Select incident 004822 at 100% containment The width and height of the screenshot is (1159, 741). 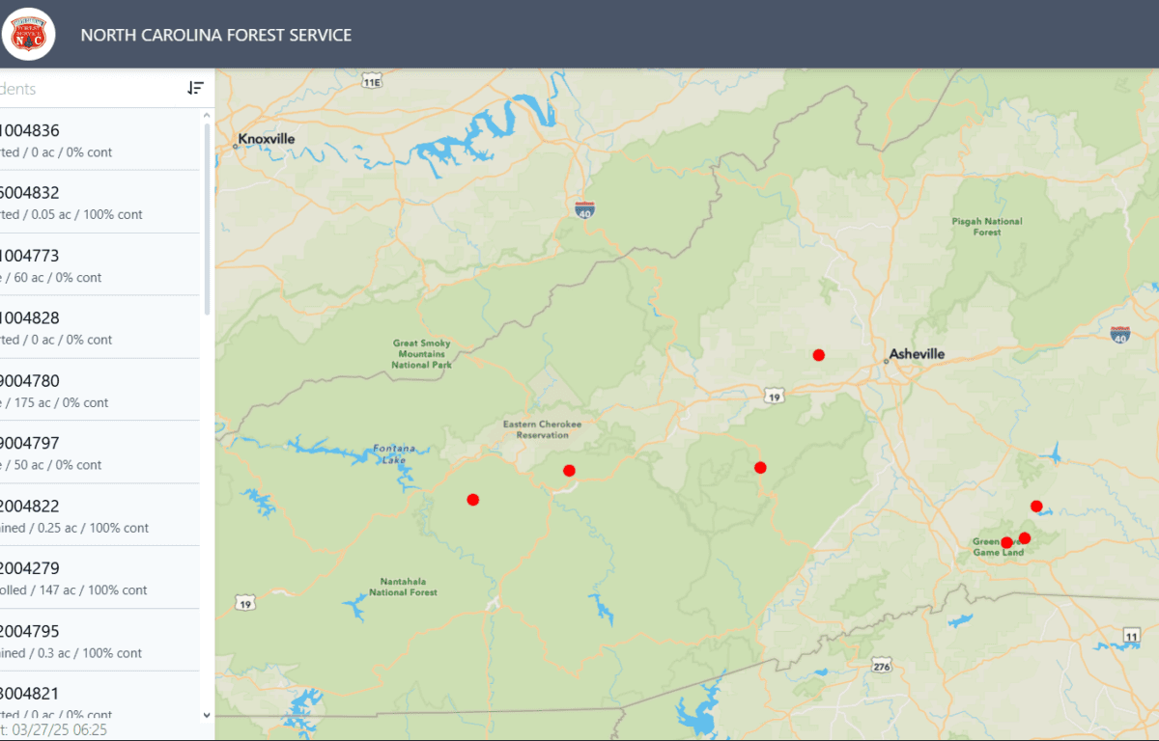coord(87,514)
